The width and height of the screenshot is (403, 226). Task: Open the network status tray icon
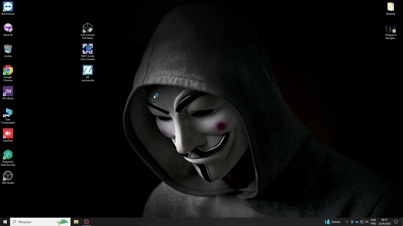pos(362,222)
